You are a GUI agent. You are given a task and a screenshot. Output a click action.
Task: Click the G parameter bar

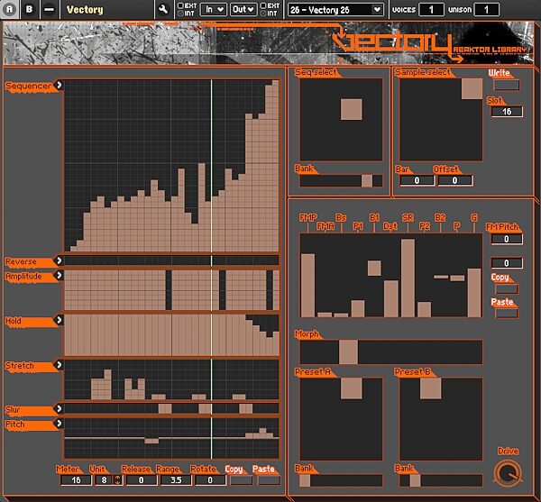coord(474,292)
